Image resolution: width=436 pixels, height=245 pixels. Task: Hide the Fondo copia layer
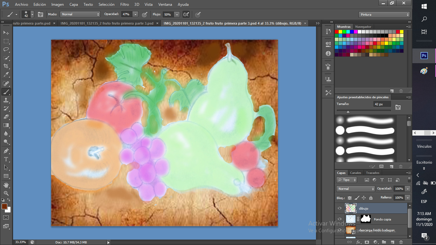point(340,219)
